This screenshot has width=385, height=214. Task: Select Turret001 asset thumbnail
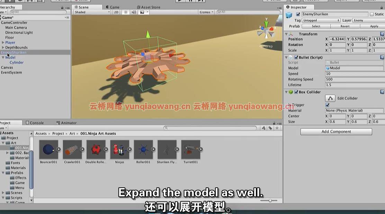click(191, 149)
